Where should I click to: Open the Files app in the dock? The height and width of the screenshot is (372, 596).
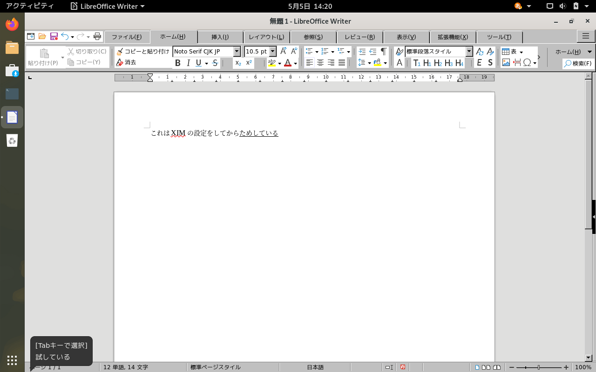[x=12, y=47]
